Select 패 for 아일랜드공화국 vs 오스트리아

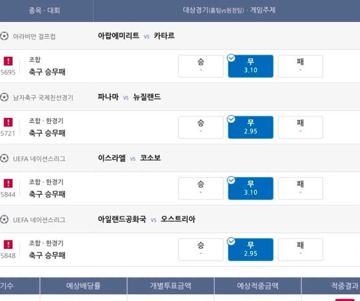pos(300,249)
